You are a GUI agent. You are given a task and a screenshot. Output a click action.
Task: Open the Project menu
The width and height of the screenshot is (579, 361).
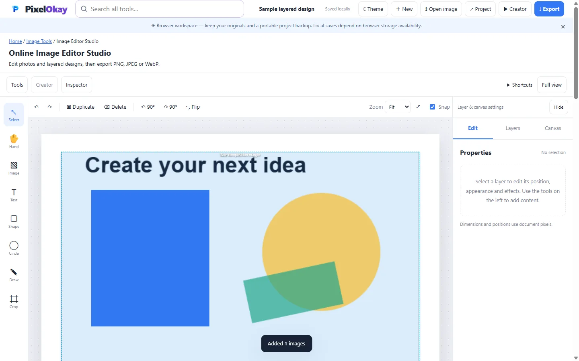pos(480,9)
